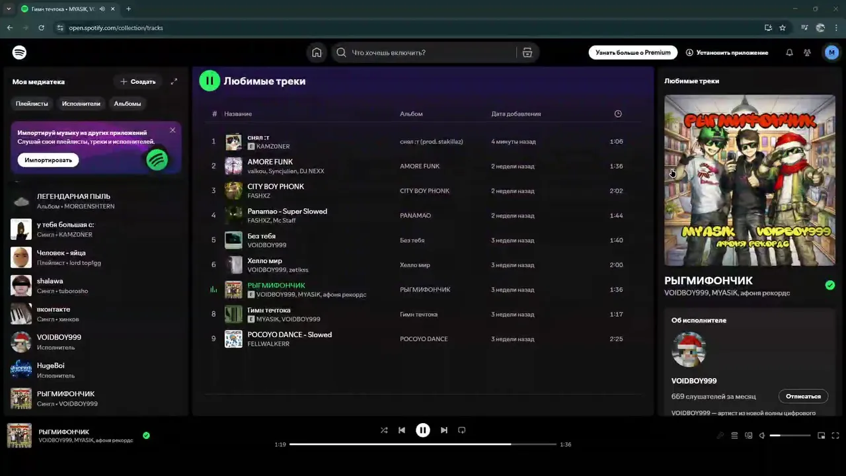Open the VOIDBOY999 artist avatar in right panel
This screenshot has height=476, width=846.
pyautogui.click(x=689, y=349)
